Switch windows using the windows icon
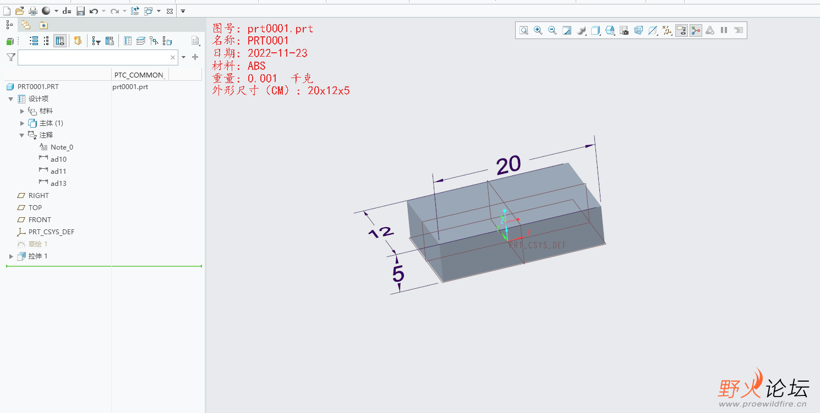820x413 pixels. (149, 11)
